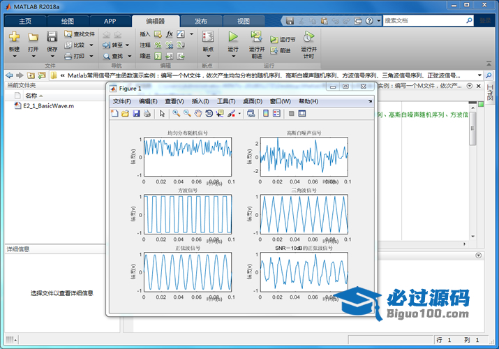Viewport: 499px width, 349px height.
Task: Click the insert legend icon
Action: tap(276, 114)
